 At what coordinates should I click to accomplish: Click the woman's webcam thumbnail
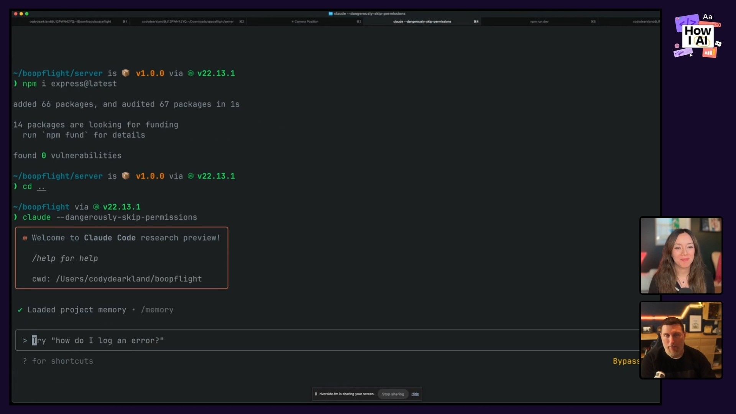tap(681, 255)
